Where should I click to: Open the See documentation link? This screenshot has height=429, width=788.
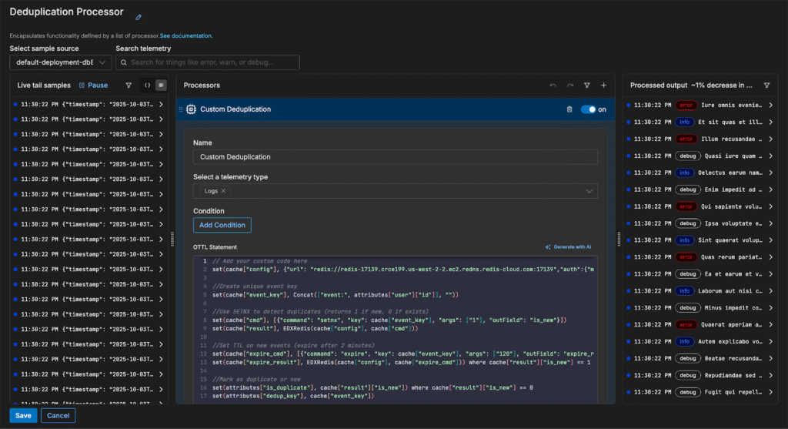click(x=185, y=35)
